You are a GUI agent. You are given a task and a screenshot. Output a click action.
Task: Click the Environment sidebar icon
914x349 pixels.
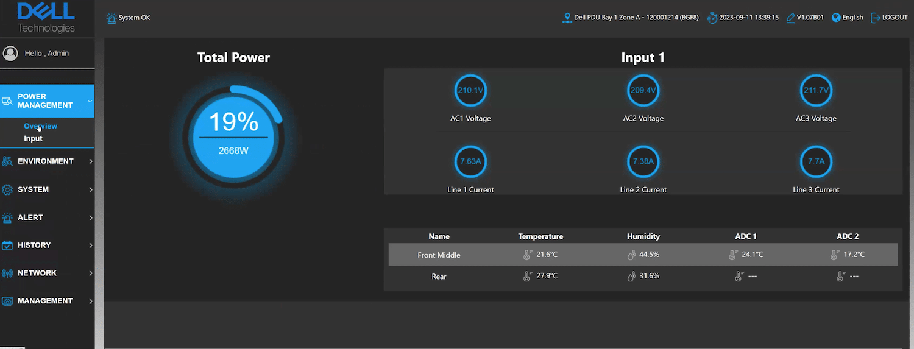[x=7, y=161]
